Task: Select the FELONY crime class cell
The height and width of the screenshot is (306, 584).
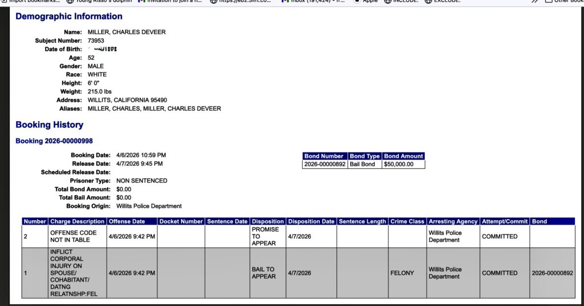Action: 402,273
